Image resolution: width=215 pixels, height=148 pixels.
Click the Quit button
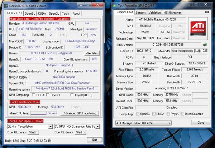(94, 139)
